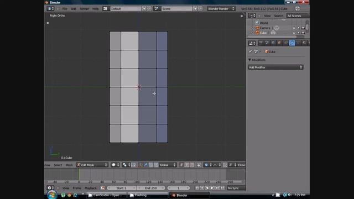This screenshot has width=354, height=199.
Task: Open the Global transform orientation dropdown
Action: 168,165
